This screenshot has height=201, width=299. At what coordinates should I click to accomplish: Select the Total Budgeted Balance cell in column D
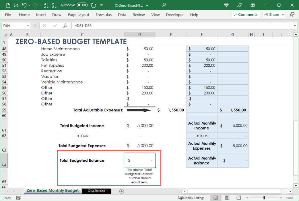click(x=139, y=160)
